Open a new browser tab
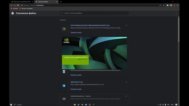 (x=61, y=2)
